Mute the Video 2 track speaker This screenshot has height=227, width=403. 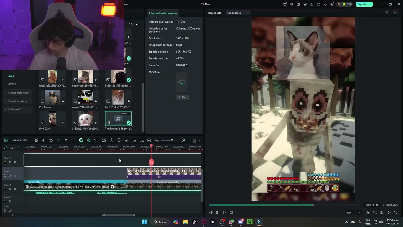click(x=10, y=176)
